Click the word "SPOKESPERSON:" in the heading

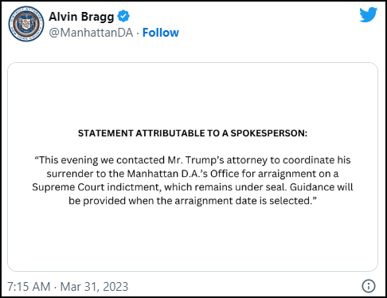pos(268,133)
